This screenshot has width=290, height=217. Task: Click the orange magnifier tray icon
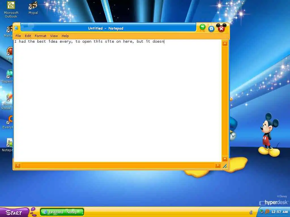tap(267, 212)
